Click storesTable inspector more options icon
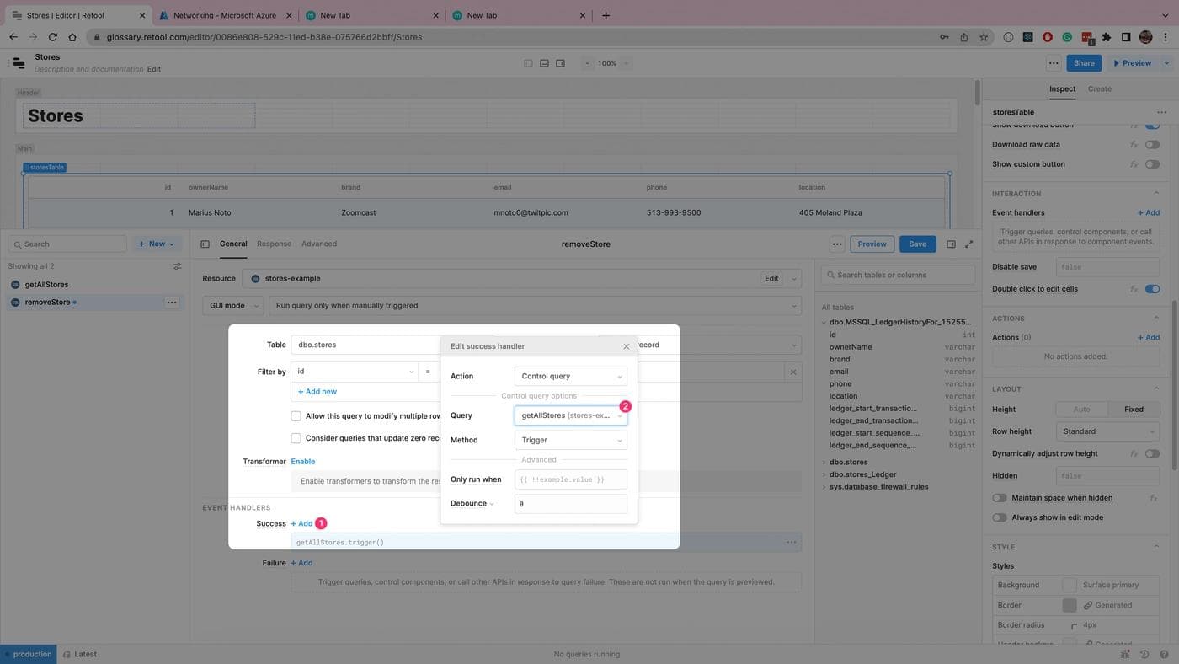Viewport: 1179px width, 664px height. (1161, 112)
